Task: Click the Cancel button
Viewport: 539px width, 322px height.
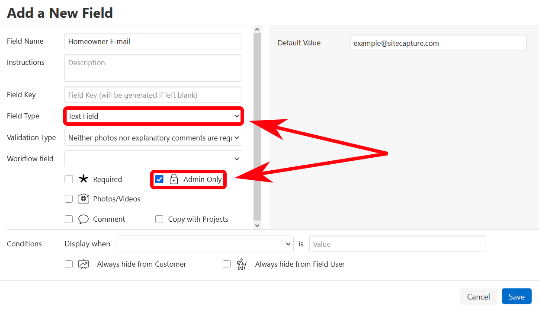Action: tap(478, 296)
